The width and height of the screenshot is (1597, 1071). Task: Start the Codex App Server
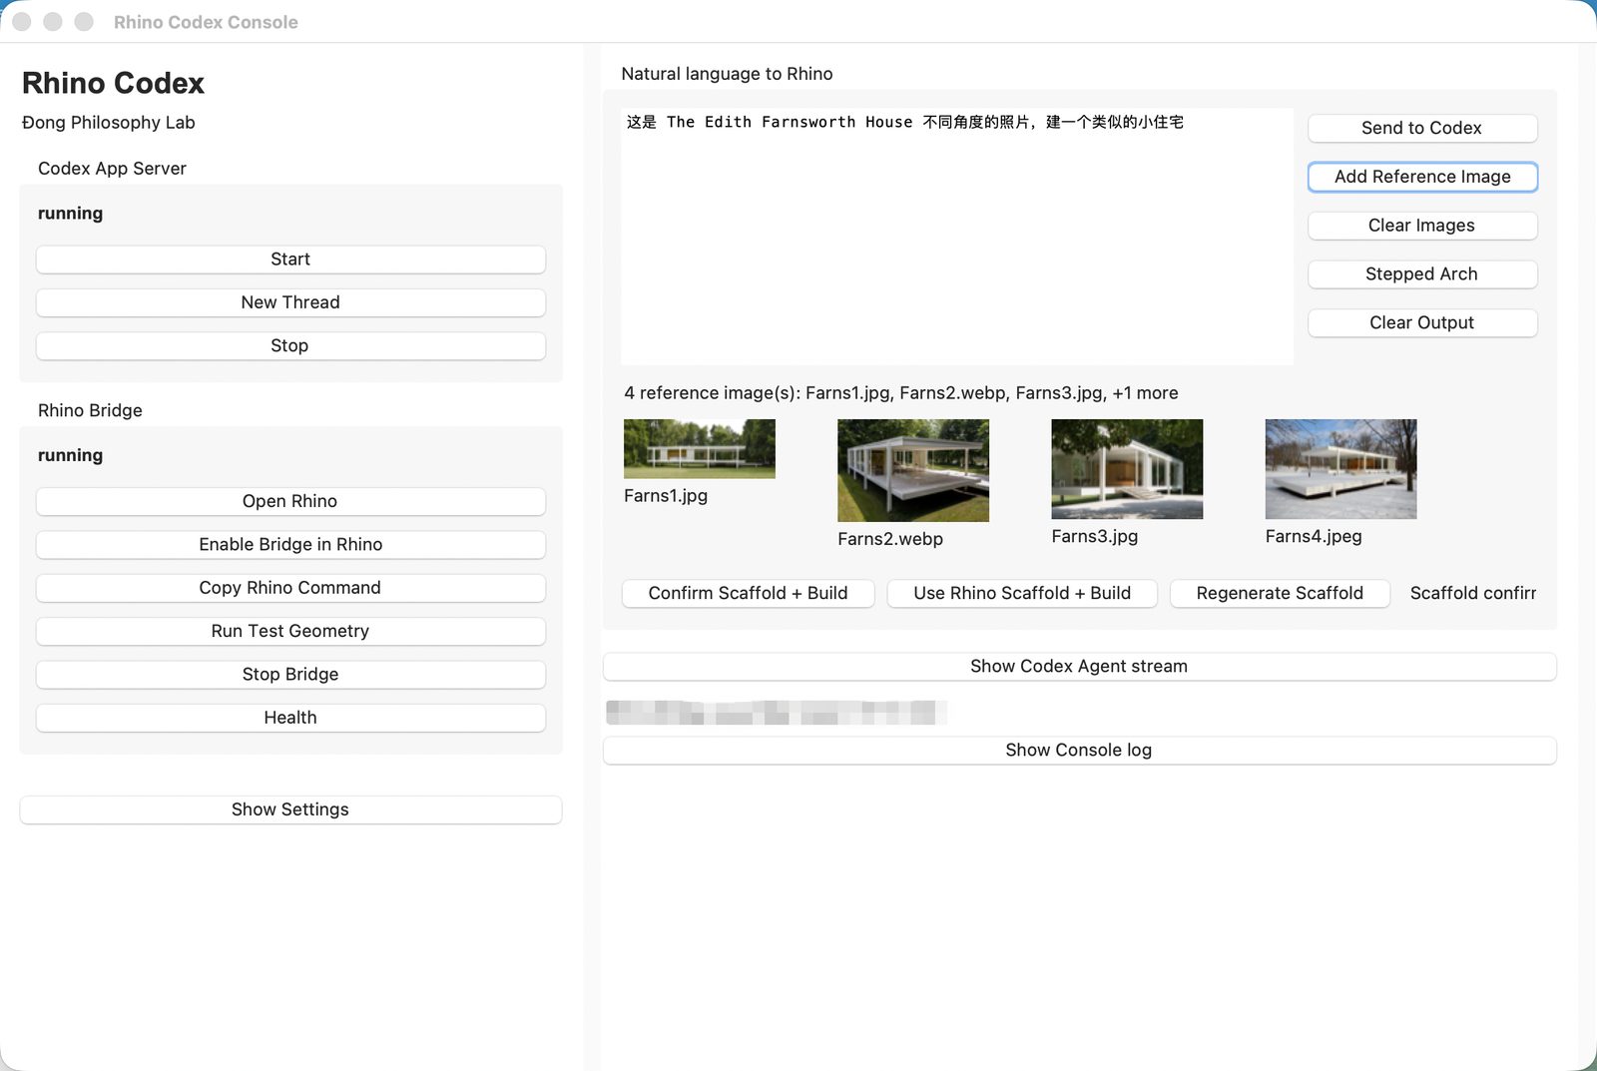coord(290,260)
